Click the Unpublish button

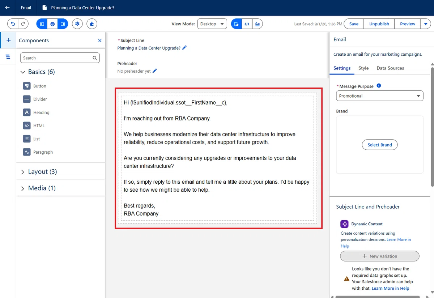point(379,24)
